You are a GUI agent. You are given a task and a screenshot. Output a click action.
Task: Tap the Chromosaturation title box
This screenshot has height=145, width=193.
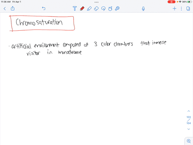42,23
